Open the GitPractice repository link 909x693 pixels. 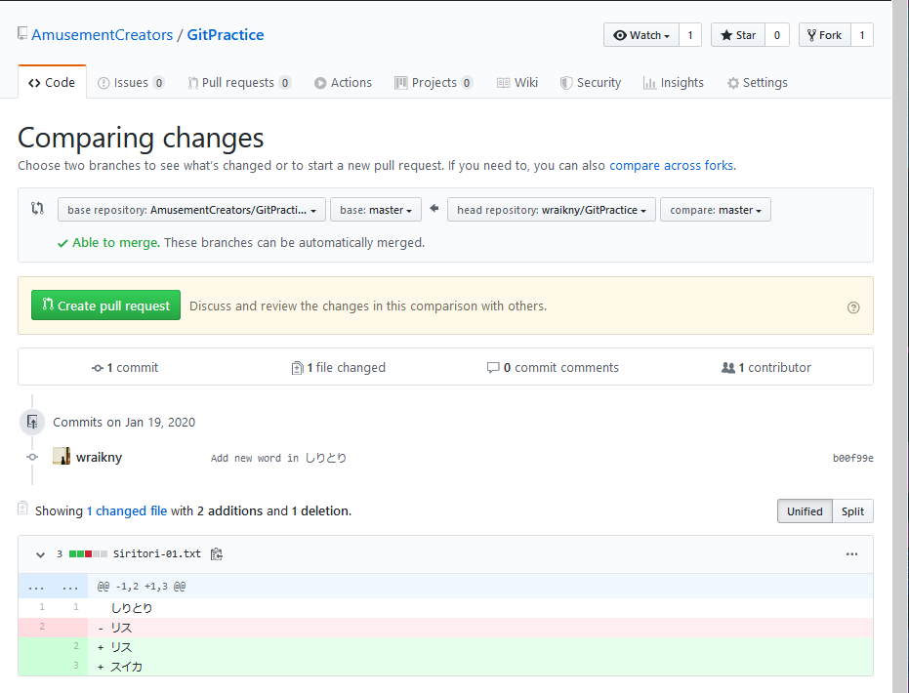(225, 35)
